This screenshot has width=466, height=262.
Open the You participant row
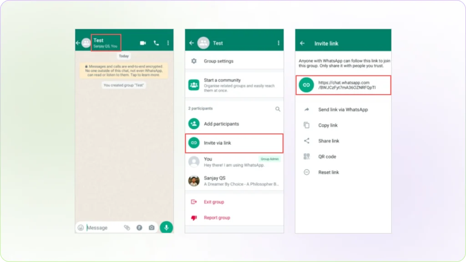pyautogui.click(x=234, y=162)
